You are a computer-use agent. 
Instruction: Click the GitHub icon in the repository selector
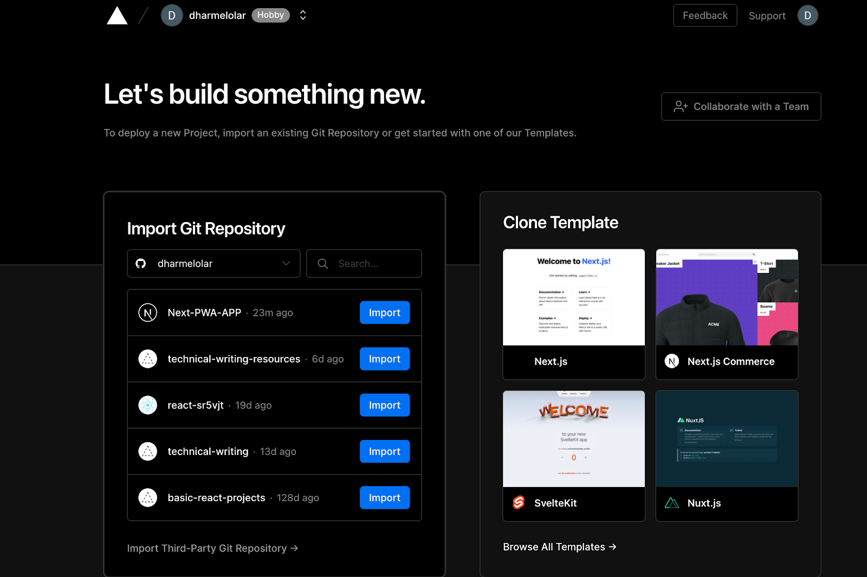(141, 263)
